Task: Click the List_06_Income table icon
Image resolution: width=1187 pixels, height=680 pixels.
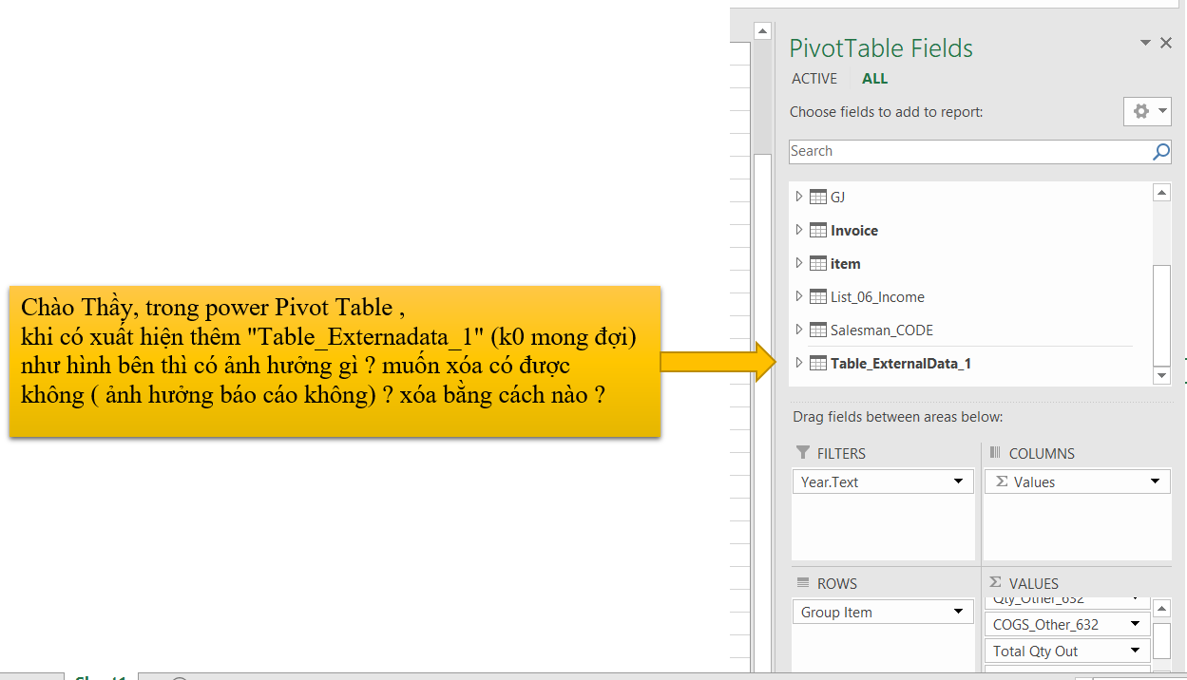Action: 817,297
